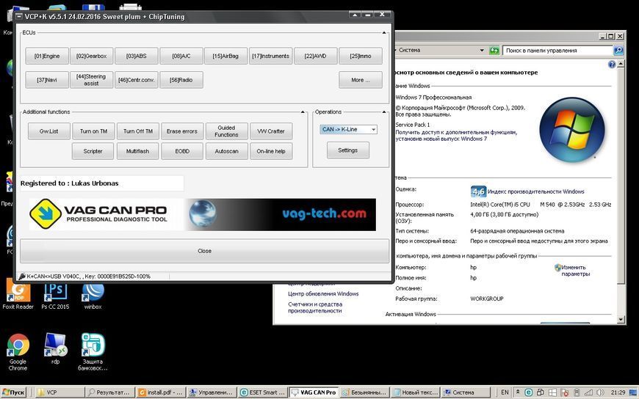The height and width of the screenshot is (399, 639).
Task: Collapse the ECUs group panel
Action: tap(384, 32)
